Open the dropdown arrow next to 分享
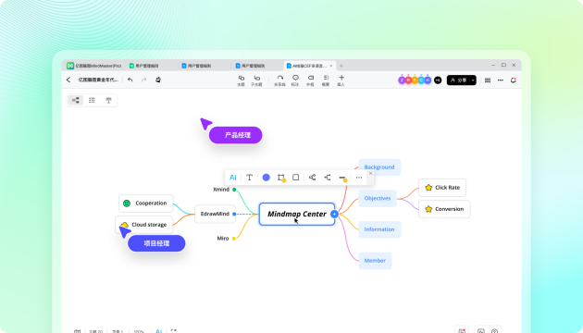 (473, 80)
